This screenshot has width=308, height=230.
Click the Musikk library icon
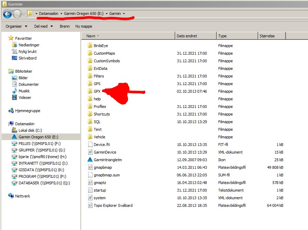(x=15, y=91)
